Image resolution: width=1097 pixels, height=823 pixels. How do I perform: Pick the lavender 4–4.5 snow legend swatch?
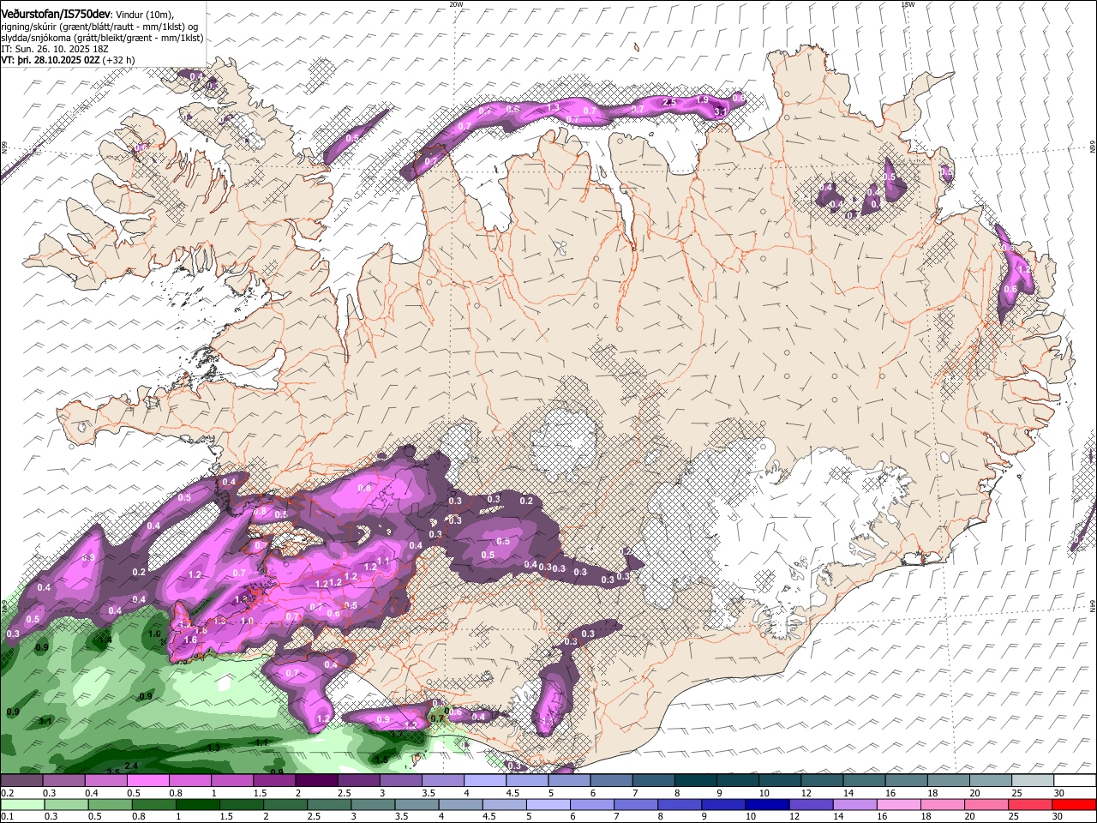[x=485, y=781]
